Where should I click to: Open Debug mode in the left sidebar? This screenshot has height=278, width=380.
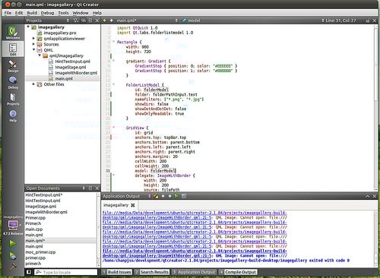13,82
